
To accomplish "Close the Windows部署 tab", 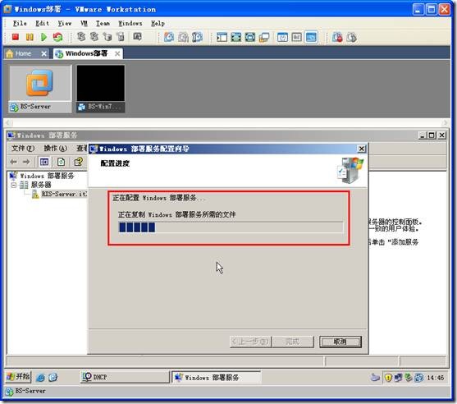I will tap(117, 53).
